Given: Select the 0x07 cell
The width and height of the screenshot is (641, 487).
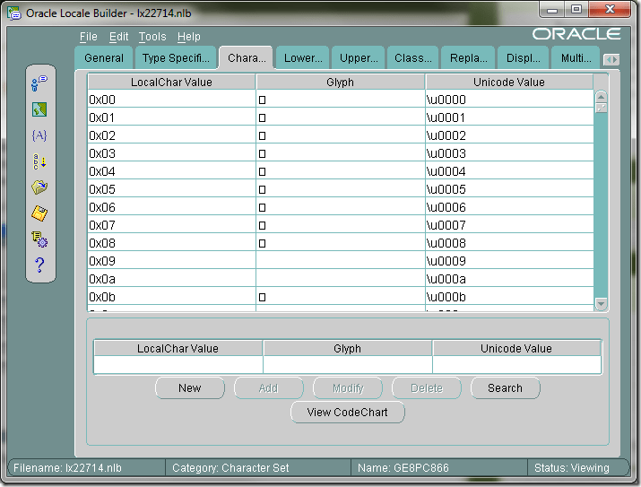Looking at the screenshot, I should (172, 225).
